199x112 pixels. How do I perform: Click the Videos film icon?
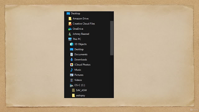click(x=72, y=80)
